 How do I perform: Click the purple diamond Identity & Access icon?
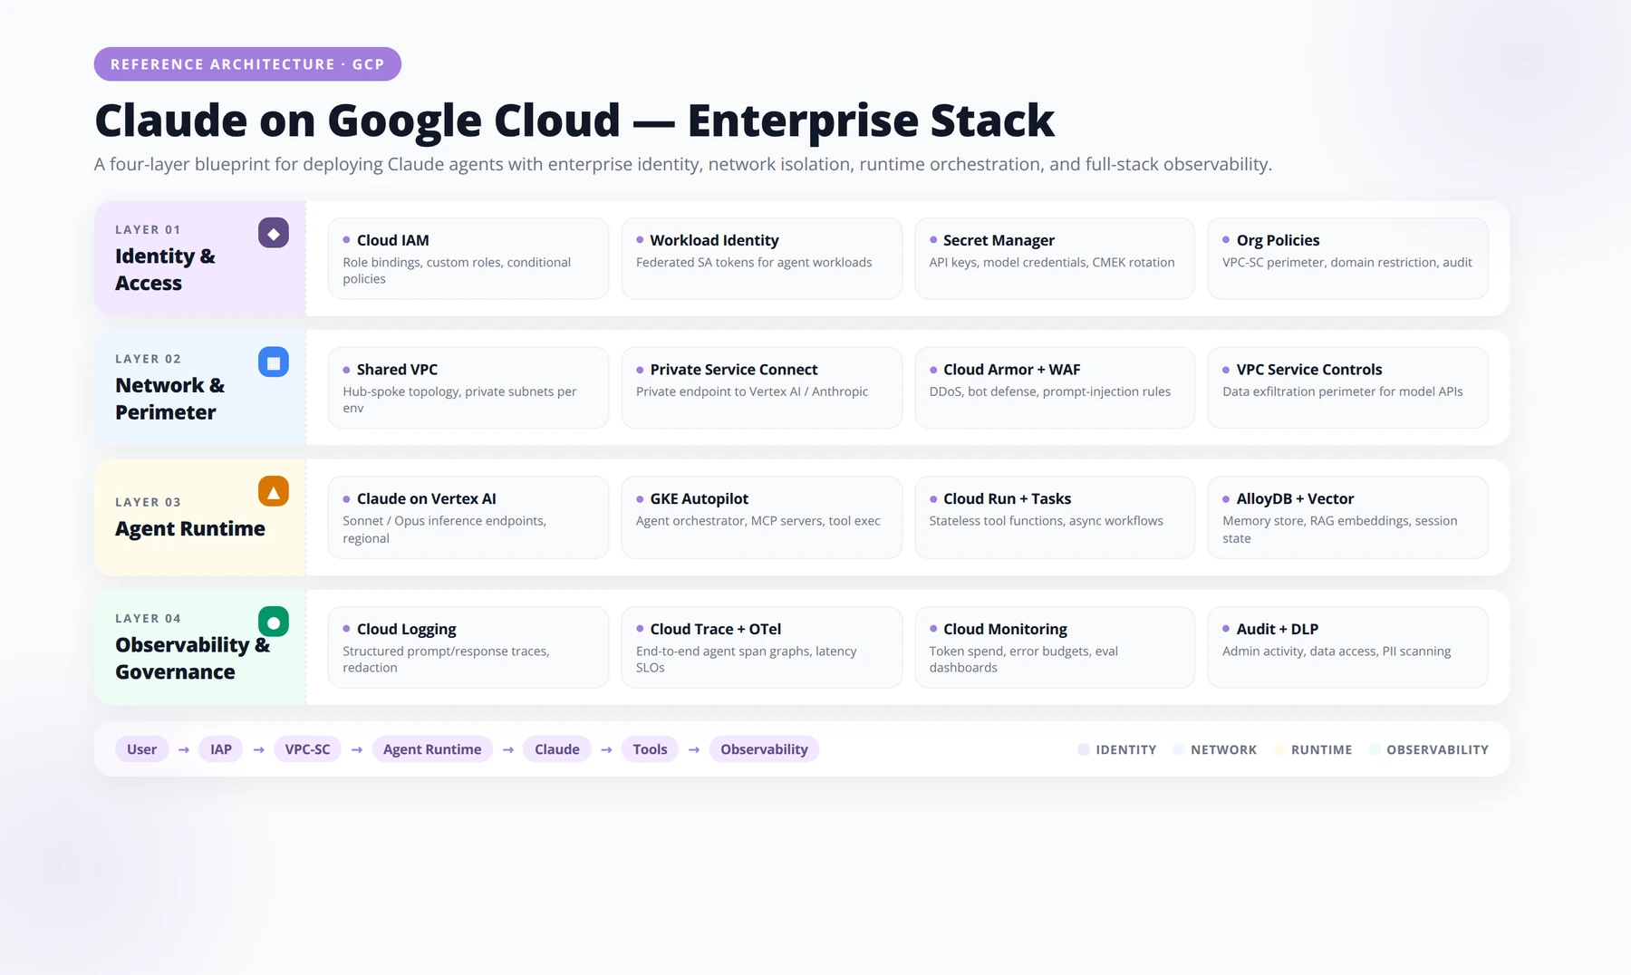pyautogui.click(x=274, y=233)
